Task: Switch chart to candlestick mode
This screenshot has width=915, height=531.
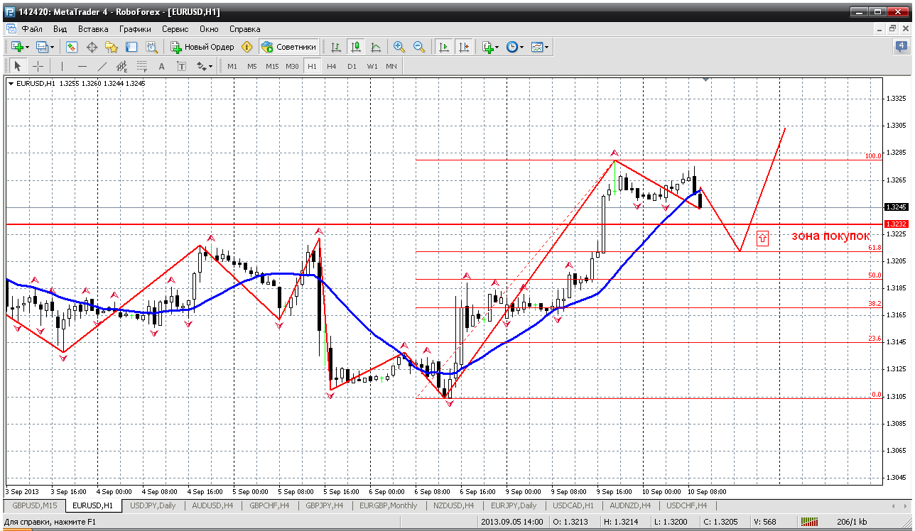Action: point(355,47)
